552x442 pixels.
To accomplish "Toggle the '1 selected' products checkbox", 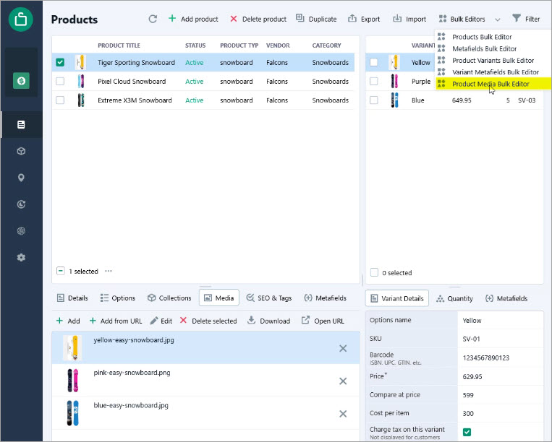I will pos(61,271).
